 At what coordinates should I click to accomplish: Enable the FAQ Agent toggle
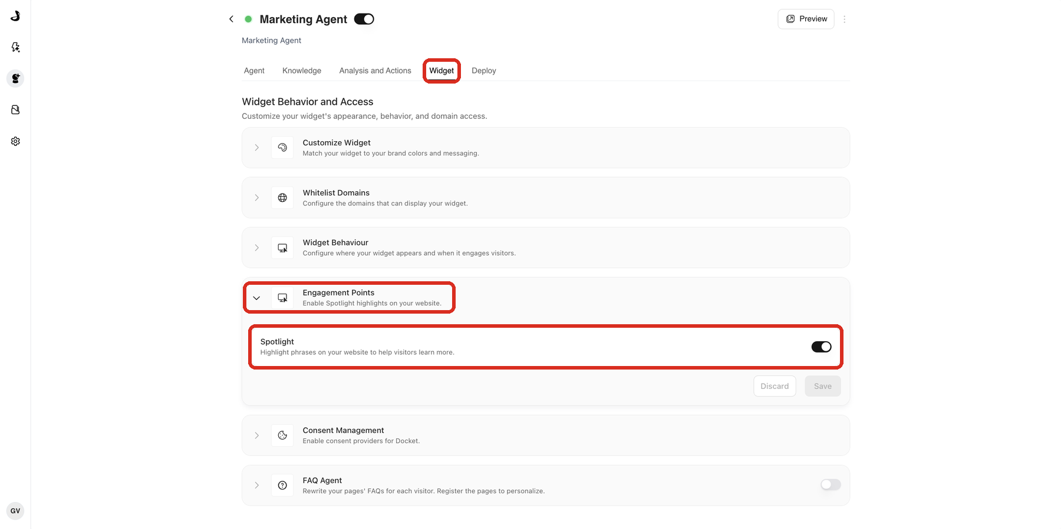click(x=831, y=485)
